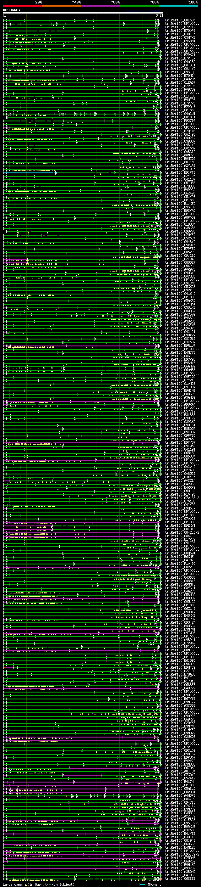This screenshot has width=201, height=887.
Task: Open hit UniRef100_Q8L685
Action: (x=180, y=20)
